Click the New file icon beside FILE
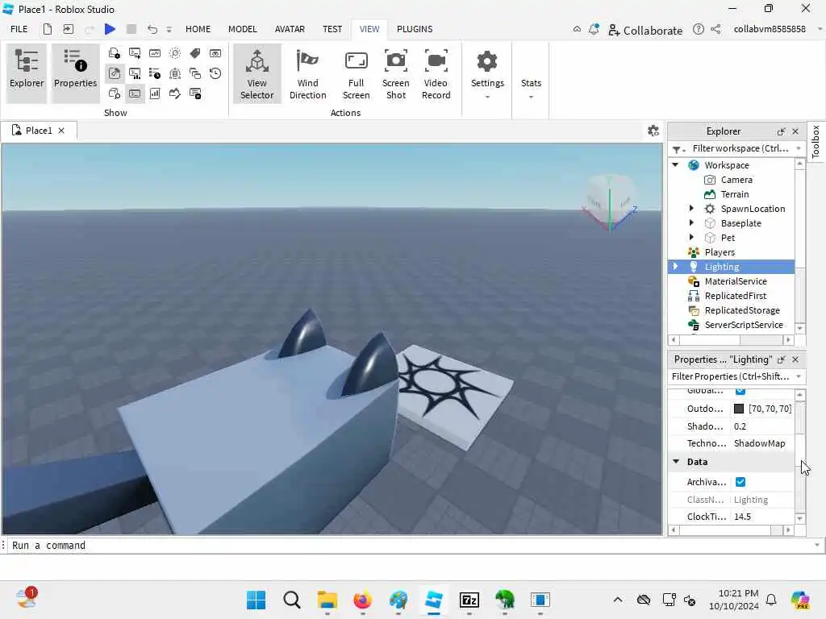 pos(48,29)
